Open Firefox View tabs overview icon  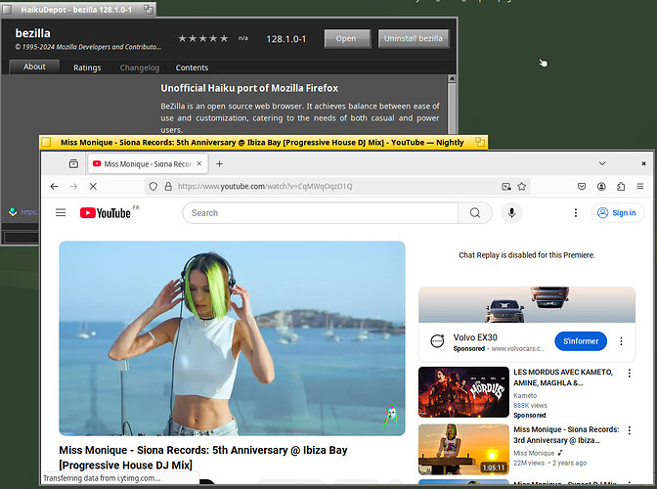click(73, 164)
